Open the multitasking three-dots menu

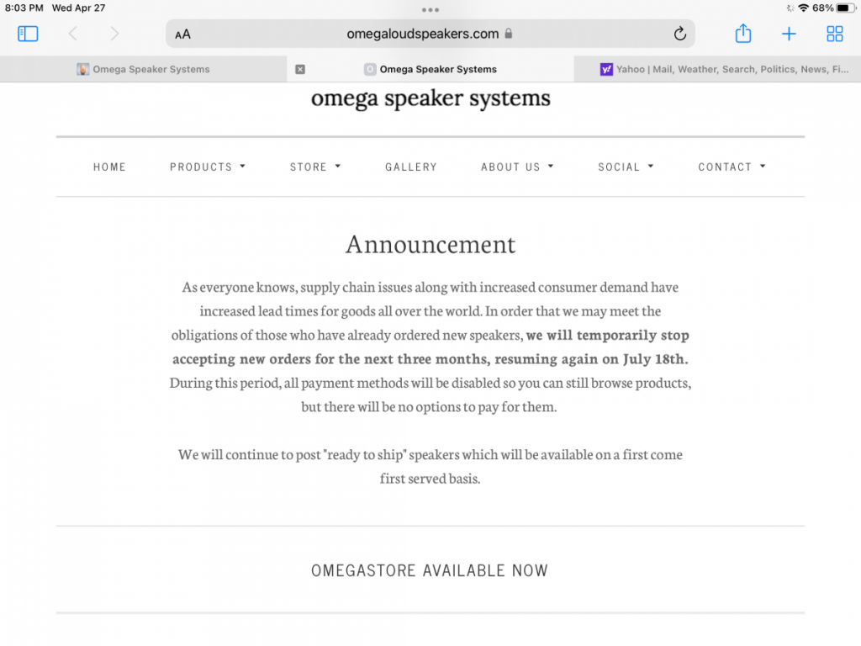(430, 10)
